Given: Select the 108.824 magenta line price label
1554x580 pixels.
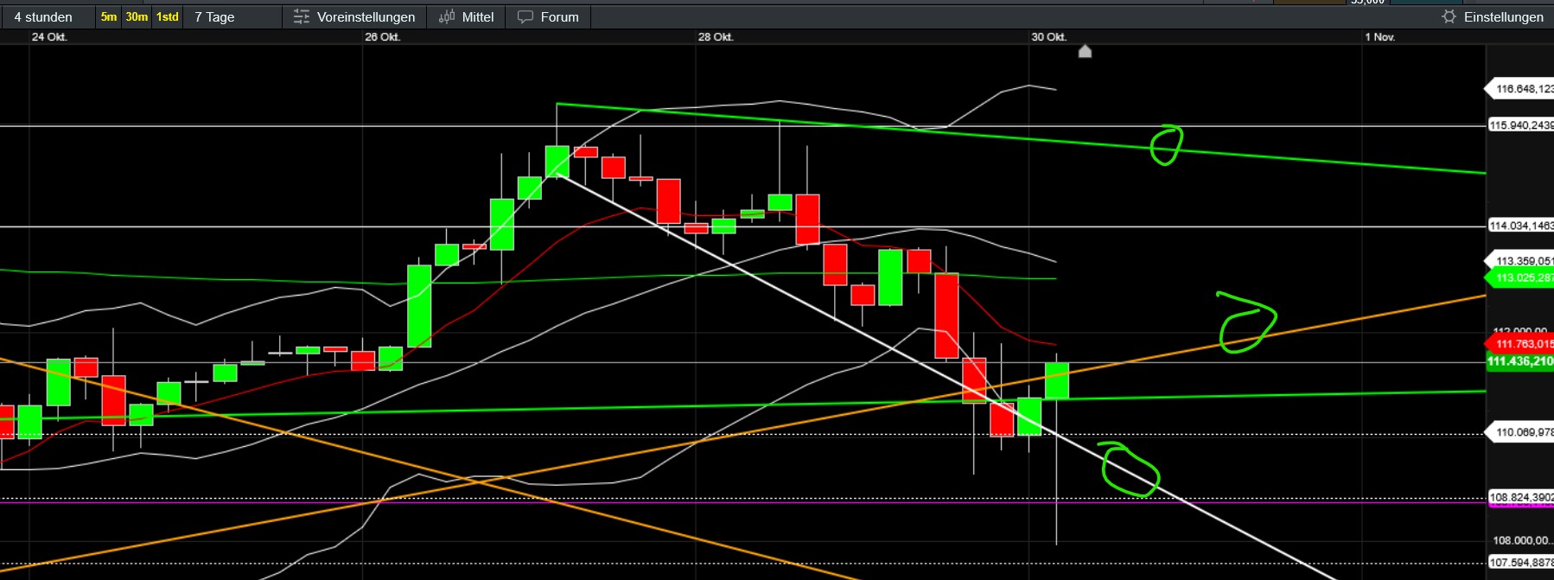Looking at the screenshot, I should (x=1520, y=497).
